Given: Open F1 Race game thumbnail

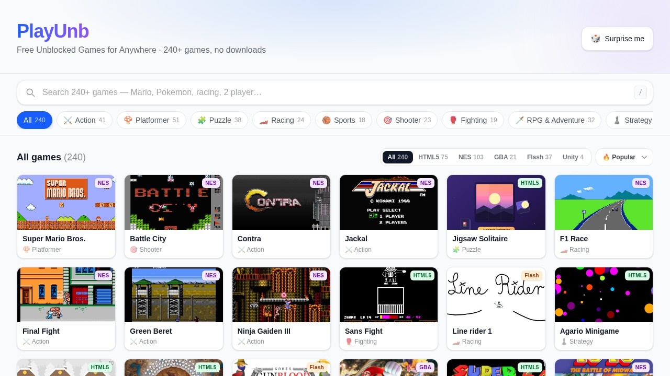Looking at the screenshot, I should [604, 203].
